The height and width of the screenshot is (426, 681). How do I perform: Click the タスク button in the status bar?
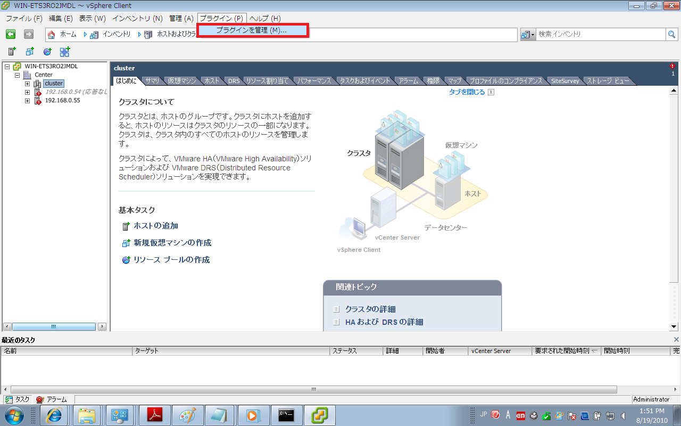coord(17,399)
